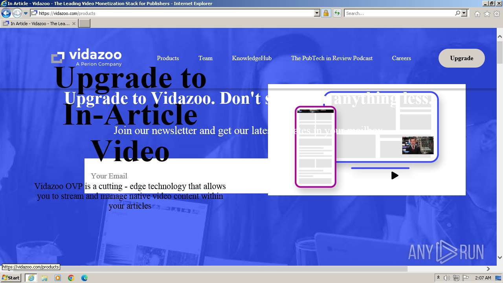The image size is (503, 283).
Task: Click Internet Explorer taskbar icon
Action: (31, 278)
